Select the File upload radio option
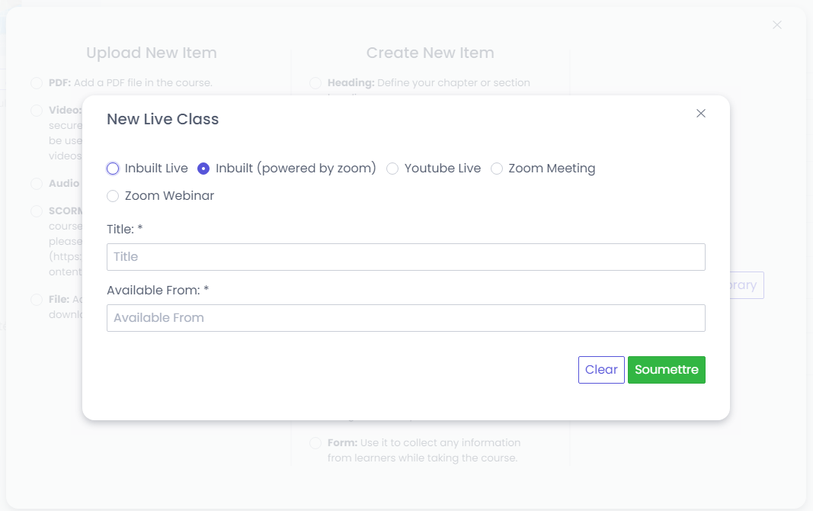 (x=37, y=300)
